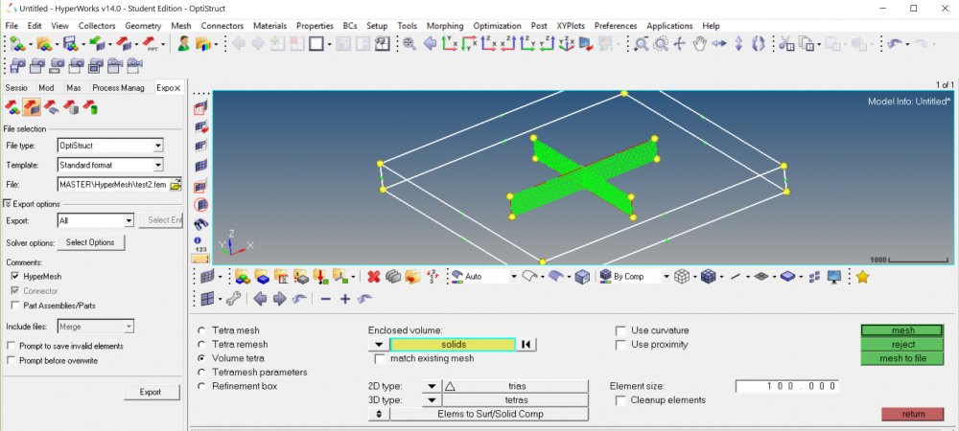The image size is (959, 431).
Task: Click the shaded geometry cube icon
Action: pos(582,277)
